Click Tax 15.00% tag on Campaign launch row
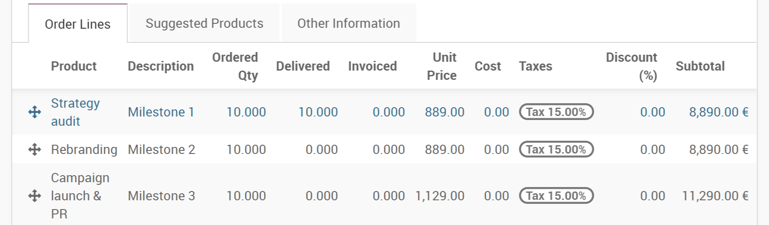This screenshot has height=225, width=769. (556, 196)
